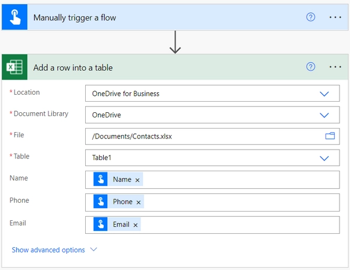Click the Excel icon on Add a row step
This screenshot has width=350, height=270.
click(x=15, y=67)
